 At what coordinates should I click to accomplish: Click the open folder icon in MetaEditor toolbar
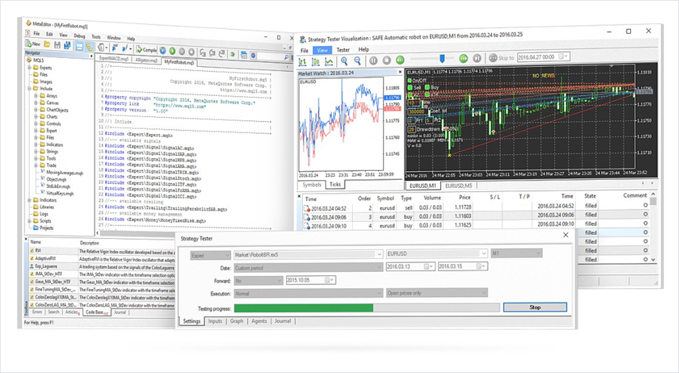(47, 44)
